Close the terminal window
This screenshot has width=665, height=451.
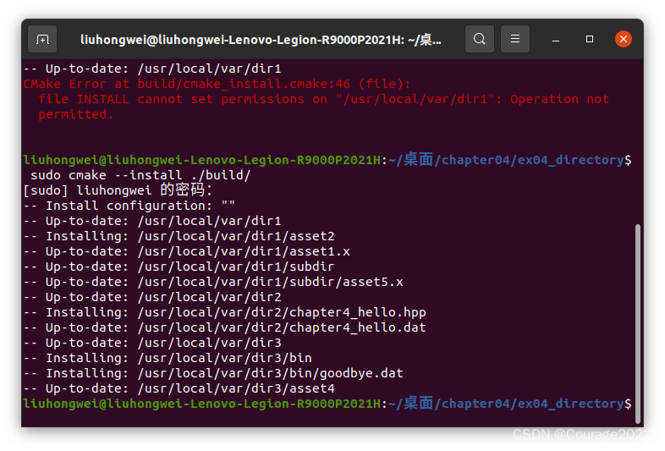coord(624,40)
